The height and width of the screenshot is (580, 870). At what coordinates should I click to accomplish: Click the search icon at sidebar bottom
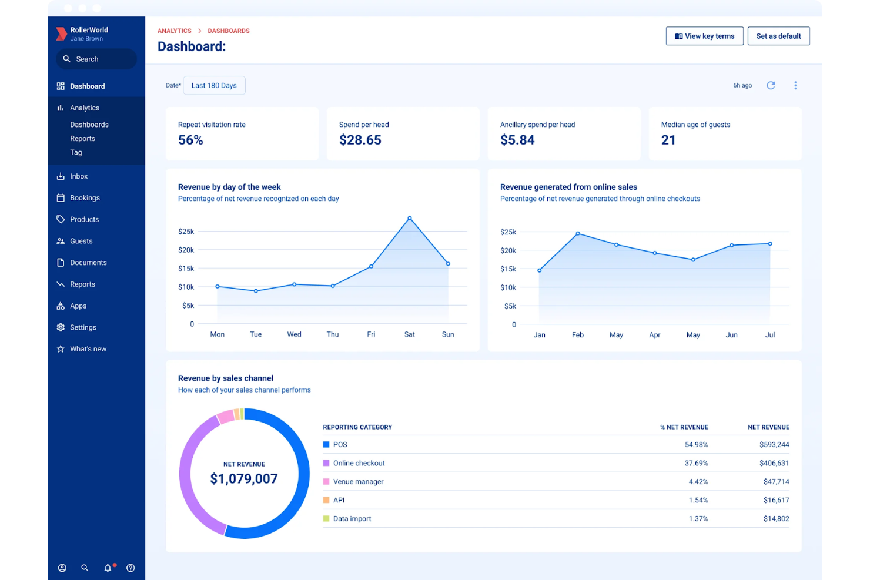click(85, 568)
